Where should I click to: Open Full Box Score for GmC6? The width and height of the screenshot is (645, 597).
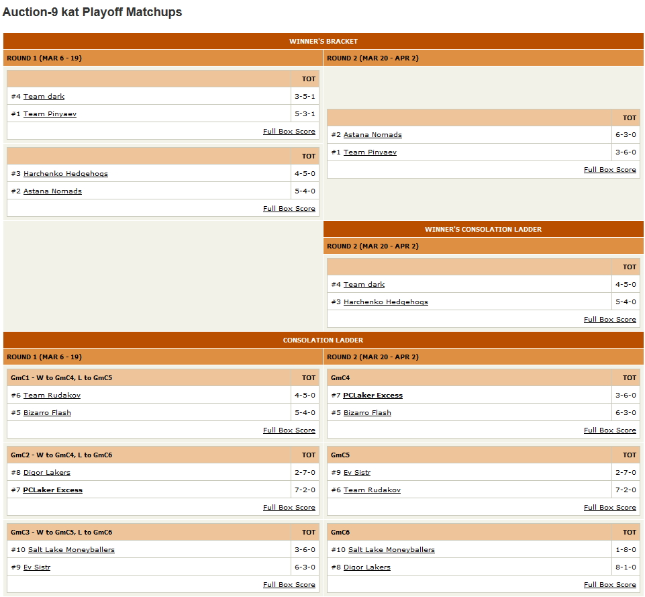pyautogui.click(x=610, y=585)
